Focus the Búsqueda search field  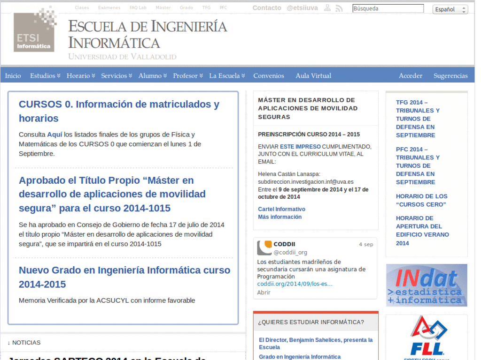388,8
